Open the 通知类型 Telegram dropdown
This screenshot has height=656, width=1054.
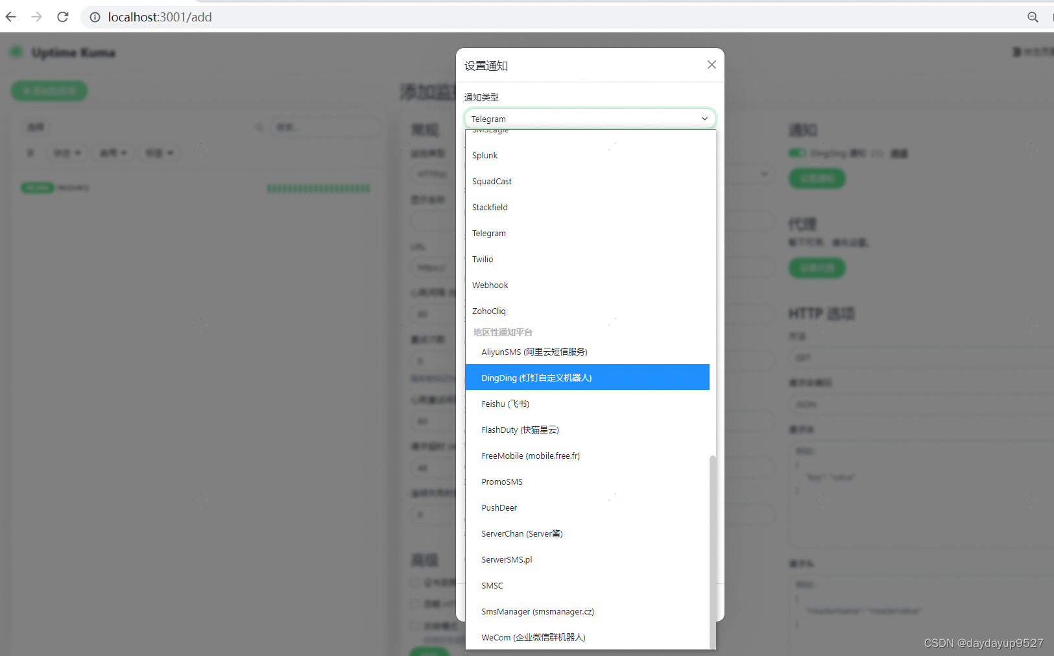click(590, 119)
